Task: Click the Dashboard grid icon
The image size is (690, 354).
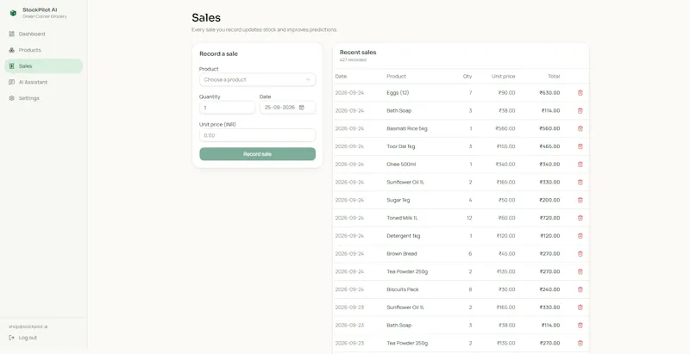Action: pos(12,34)
